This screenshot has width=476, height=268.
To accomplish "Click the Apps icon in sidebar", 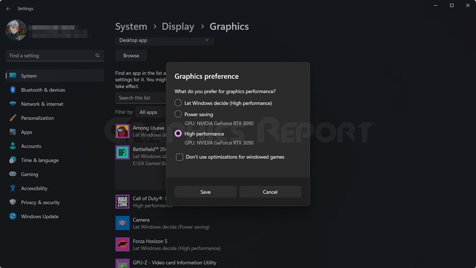I will pos(13,132).
